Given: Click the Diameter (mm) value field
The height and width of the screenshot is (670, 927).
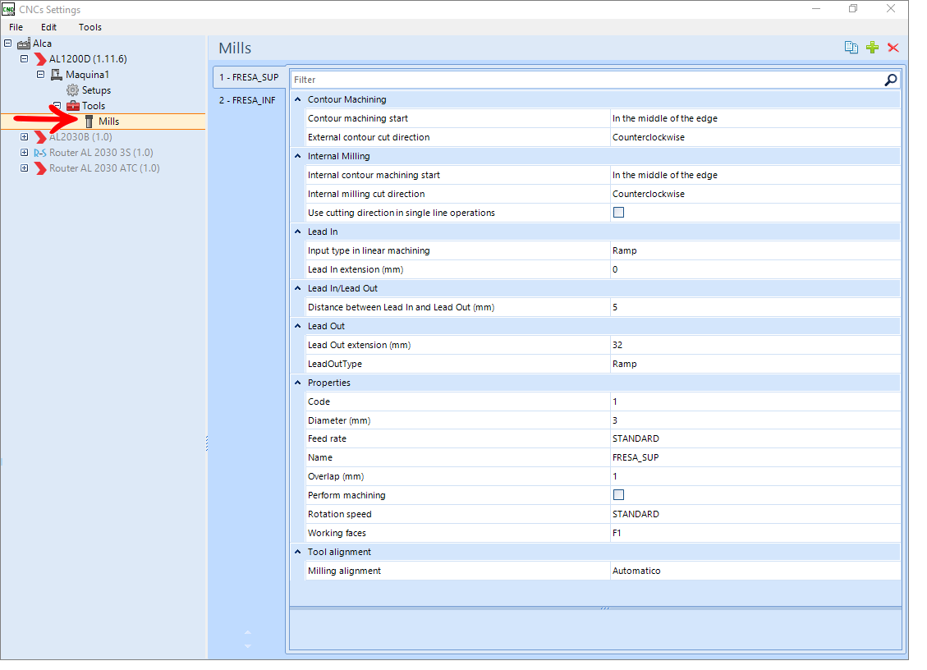Looking at the screenshot, I should click(x=755, y=420).
